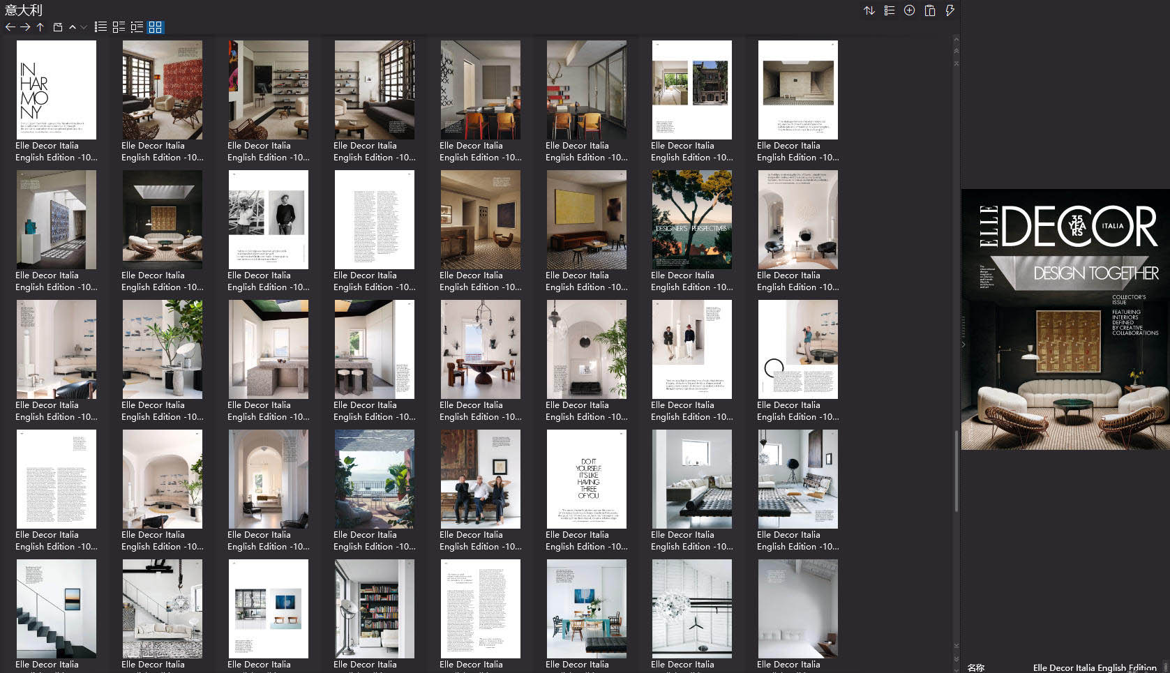
Task: Click the new folder icon
Action: coord(59,27)
